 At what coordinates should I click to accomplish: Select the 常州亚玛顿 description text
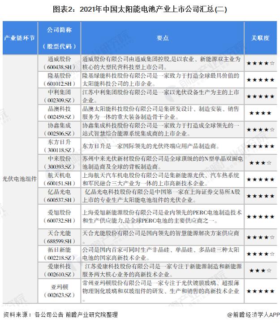tap(161, 291)
